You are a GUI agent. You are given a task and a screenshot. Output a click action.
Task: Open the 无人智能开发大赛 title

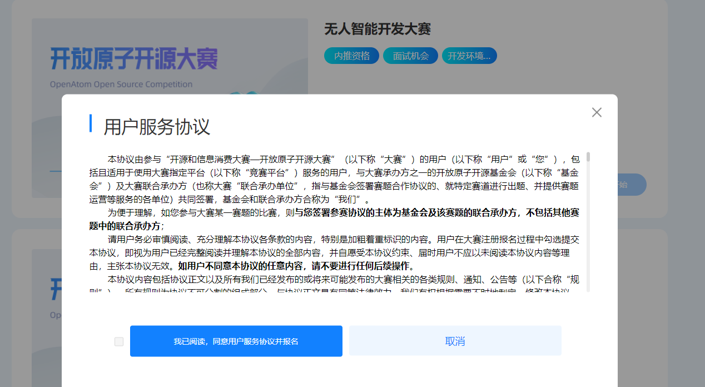coord(378,29)
